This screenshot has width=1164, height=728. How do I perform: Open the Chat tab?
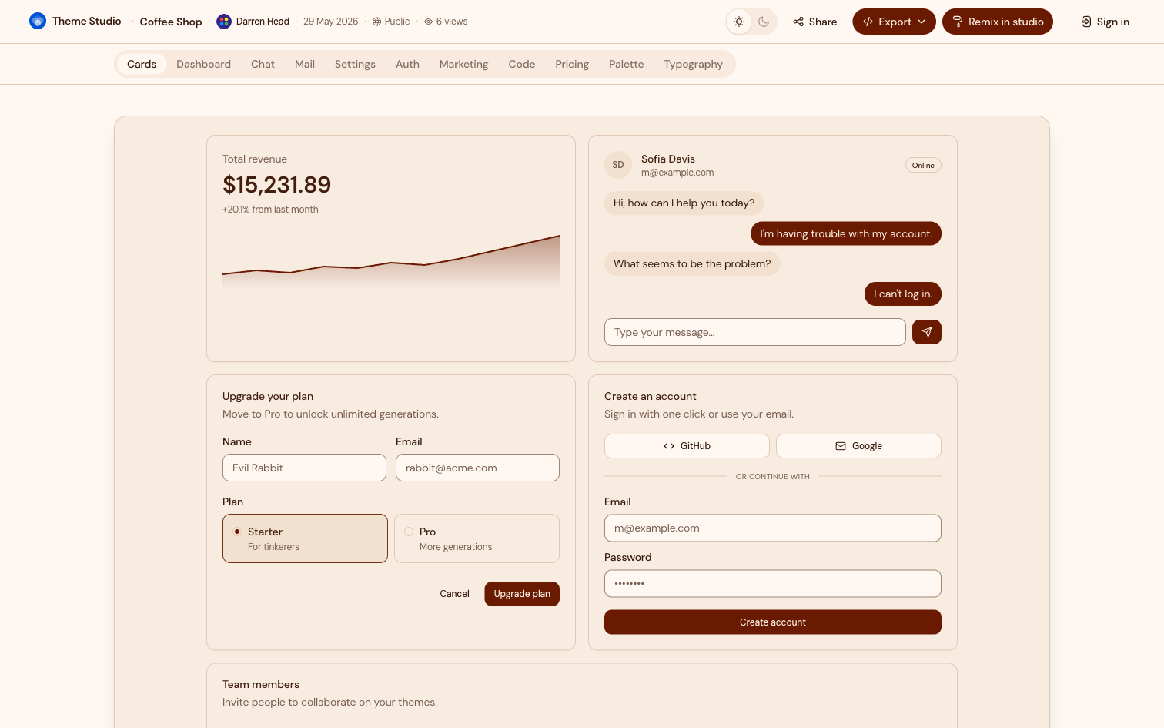pos(263,64)
